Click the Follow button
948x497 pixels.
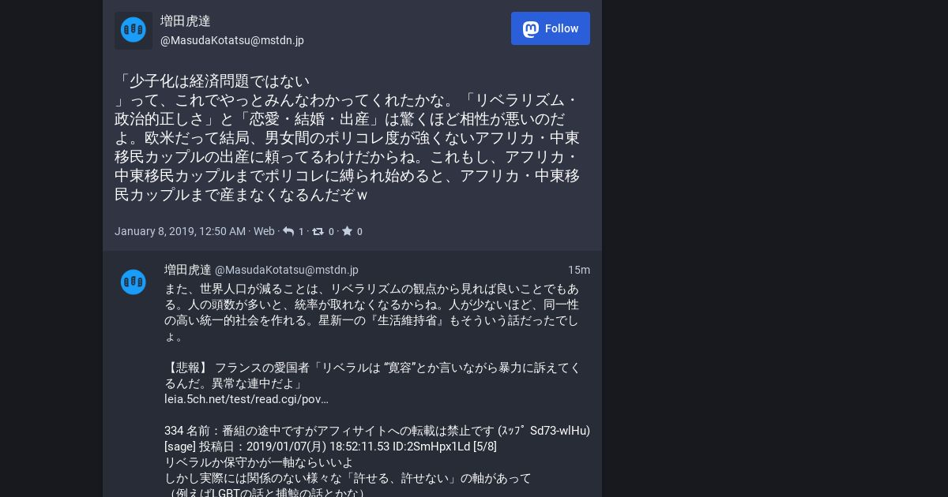(x=550, y=28)
